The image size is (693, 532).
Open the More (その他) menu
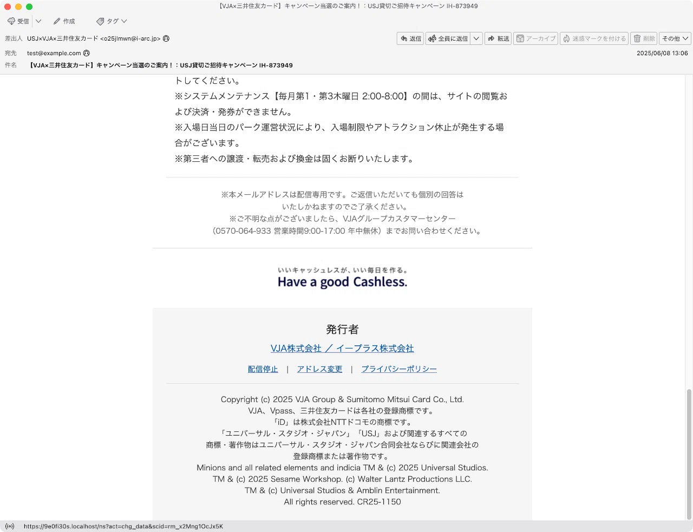(675, 38)
